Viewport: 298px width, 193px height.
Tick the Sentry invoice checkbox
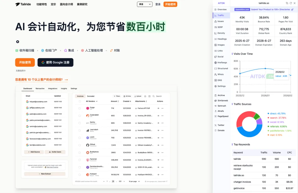[80, 123]
